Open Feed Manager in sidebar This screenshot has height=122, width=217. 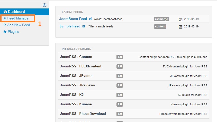(x=18, y=18)
